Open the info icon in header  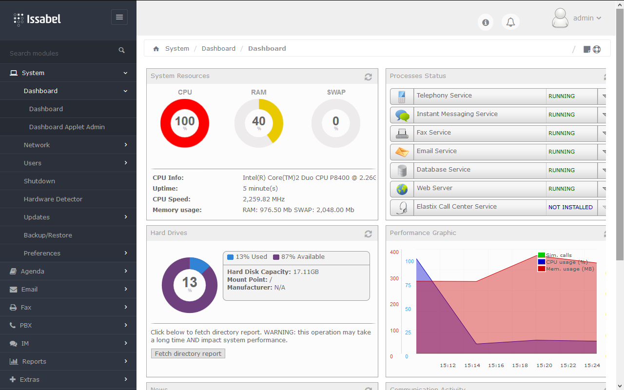[486, 22]
